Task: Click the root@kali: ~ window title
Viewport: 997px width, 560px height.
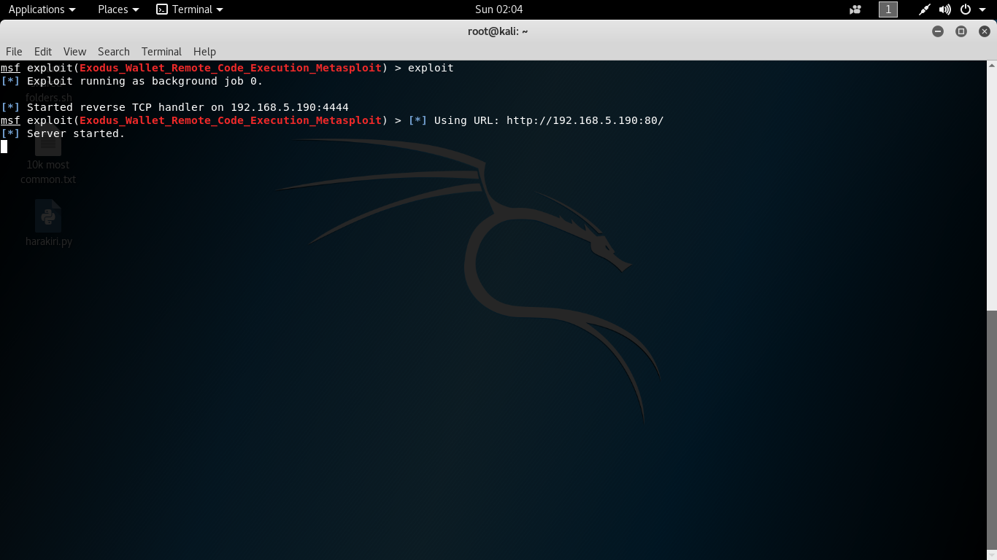Action: click(498, 31)
